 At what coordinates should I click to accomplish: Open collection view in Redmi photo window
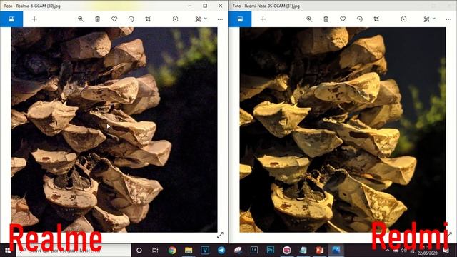pos(240,19)
